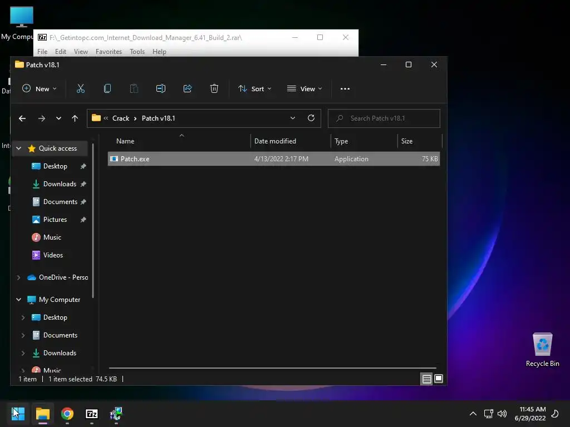This screenshot has height=427, width=570.
Task: Click the night mode moon tray icon
Action: tap(555, 414)
